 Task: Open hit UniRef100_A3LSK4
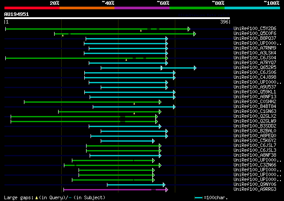pos(255,53)
